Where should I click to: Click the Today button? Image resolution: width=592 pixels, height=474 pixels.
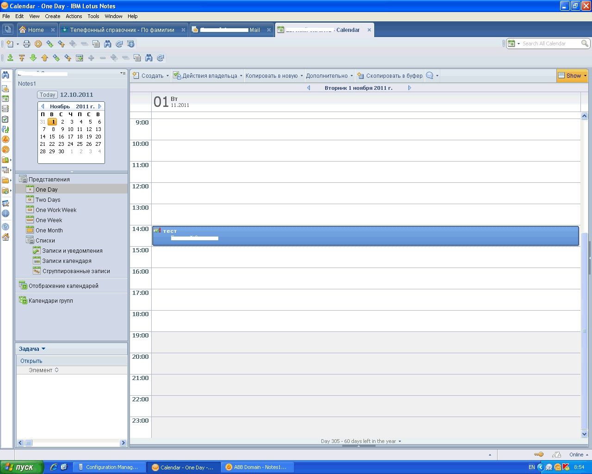tap(47, 95)
